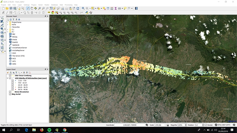
Task: Click the yellow layer labeling options icon
Action: click(49, 13)
